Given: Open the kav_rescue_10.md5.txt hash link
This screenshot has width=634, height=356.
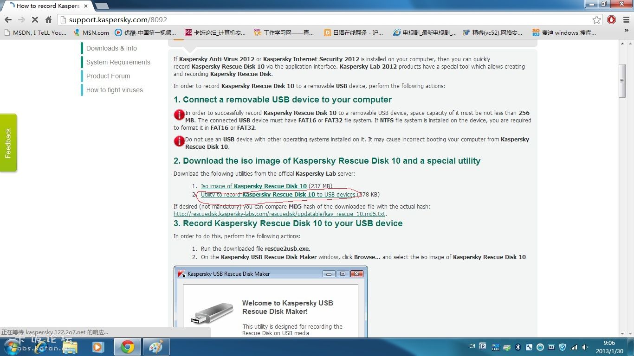Looking at the screenshot, I should pyautogui.click(x=279, y=214).
